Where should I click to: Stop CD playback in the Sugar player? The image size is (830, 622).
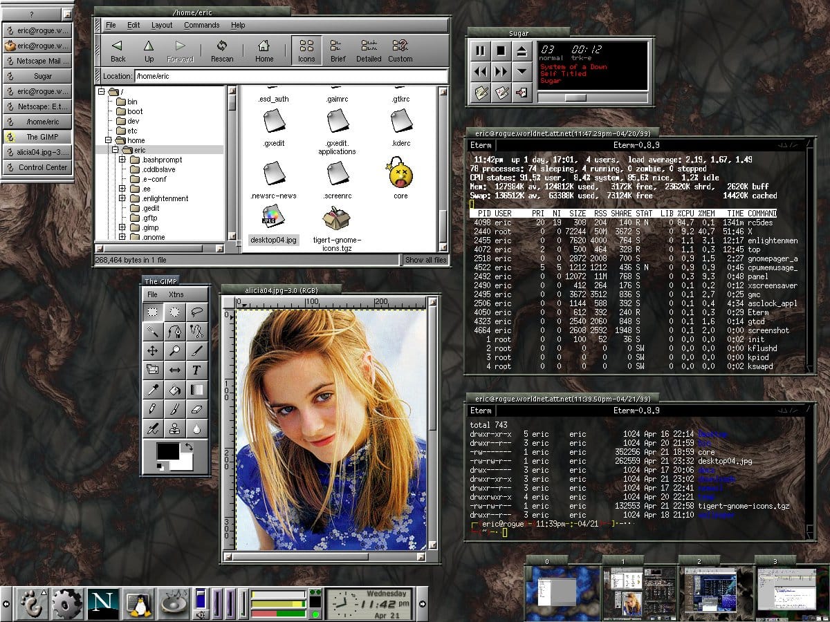500,50
